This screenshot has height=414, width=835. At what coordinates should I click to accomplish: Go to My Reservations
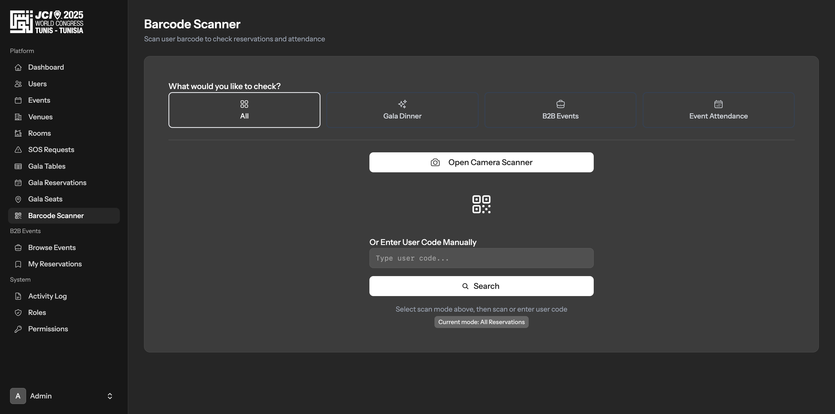click(64, 264)
